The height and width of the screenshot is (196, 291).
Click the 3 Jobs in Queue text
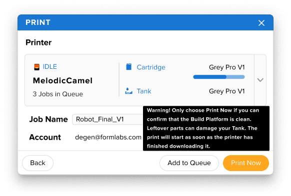pyautogui.click(x=57, y=94)
